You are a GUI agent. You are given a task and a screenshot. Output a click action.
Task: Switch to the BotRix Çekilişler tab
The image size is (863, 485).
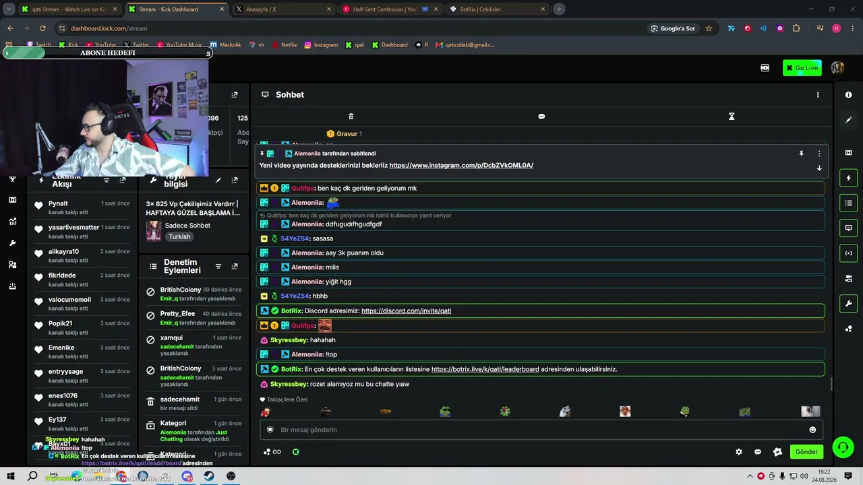(x=498, y=9)
